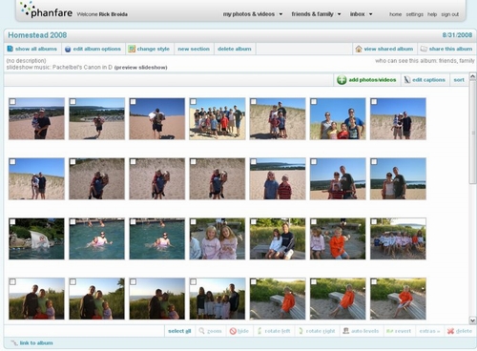
Task: Check the first photo's checkbox in row one
Action: pyautogui.click(x=12, y=101)
